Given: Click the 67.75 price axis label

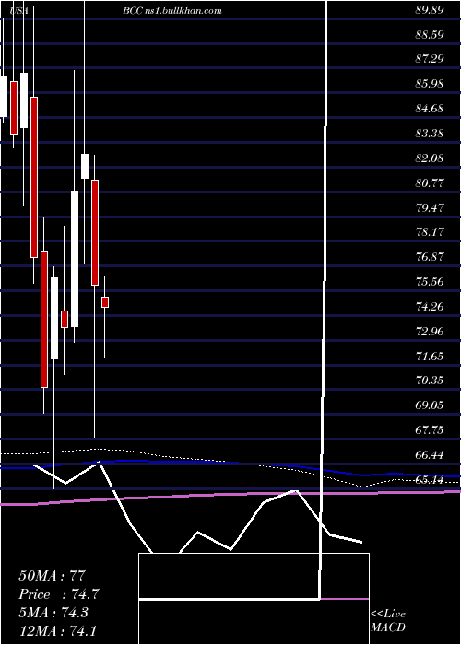Looking at the screenshot, I should pyautogui.click(x=430, y=430).
